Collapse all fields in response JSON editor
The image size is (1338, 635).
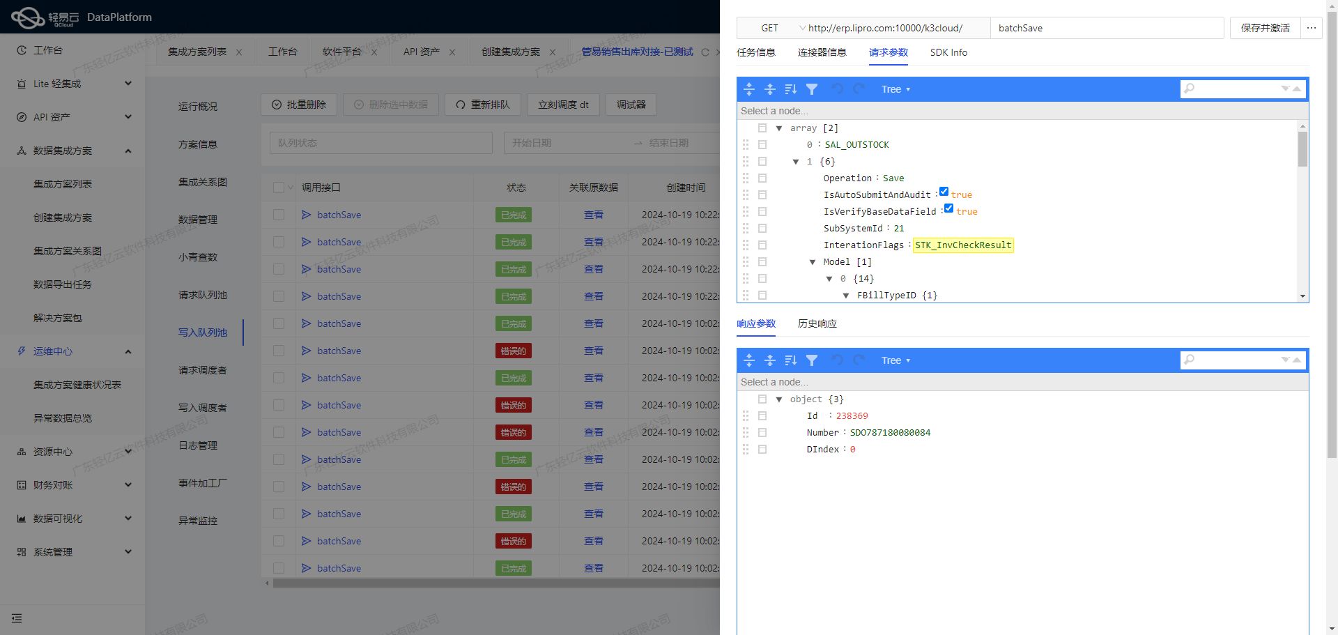click(x=770, y=360)
